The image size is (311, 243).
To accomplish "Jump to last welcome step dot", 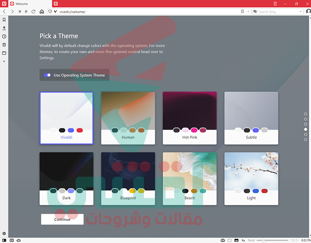I will tap(306, 139).
